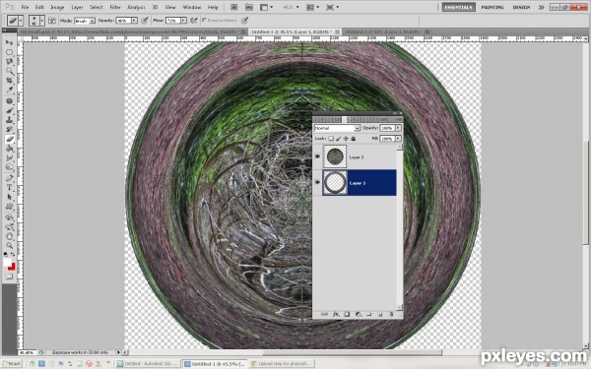Open Upload step taskbar button
The image size is (591, 369).
click(x=282, y=363)
